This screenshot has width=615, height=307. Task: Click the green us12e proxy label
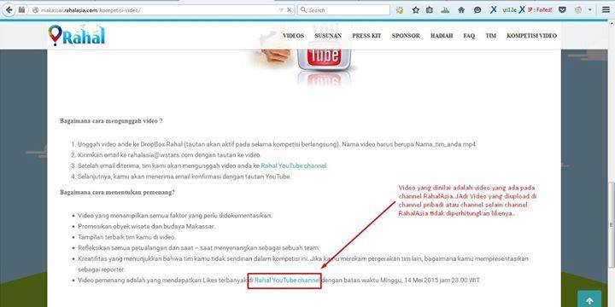[x=510, y=10]
